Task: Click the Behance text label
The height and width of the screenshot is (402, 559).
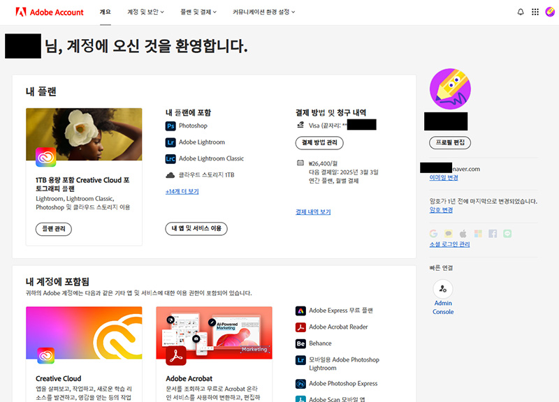Action: (x=320, y=343)
